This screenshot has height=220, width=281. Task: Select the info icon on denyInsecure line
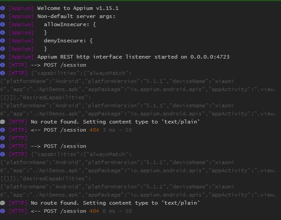pyautogui.click(x=3, y=41)
